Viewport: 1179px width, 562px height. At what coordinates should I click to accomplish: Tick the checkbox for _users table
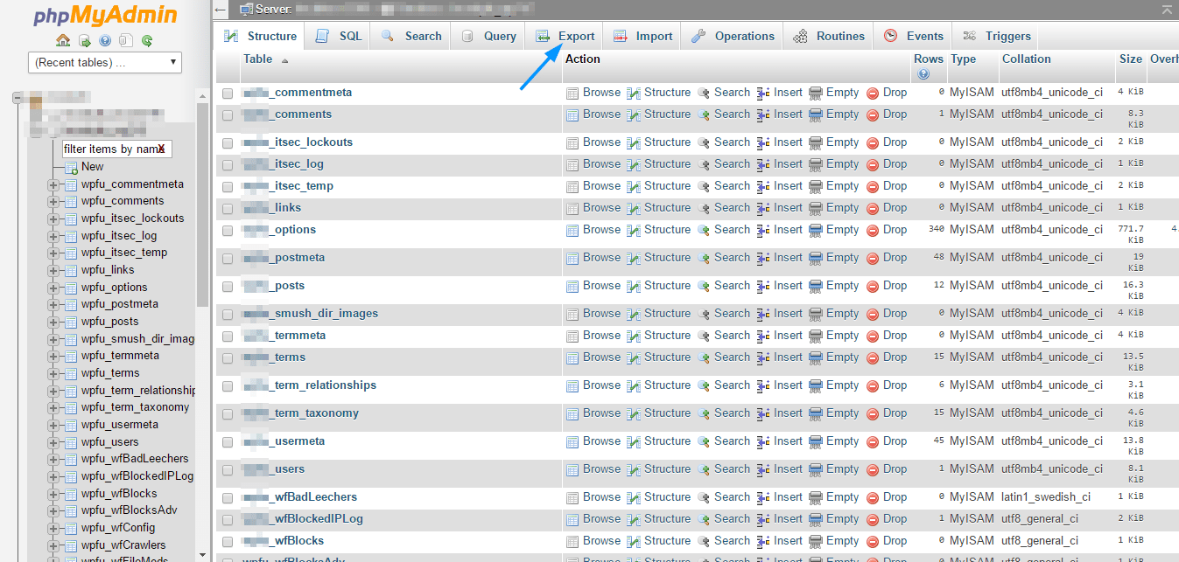tap(228, 470)
